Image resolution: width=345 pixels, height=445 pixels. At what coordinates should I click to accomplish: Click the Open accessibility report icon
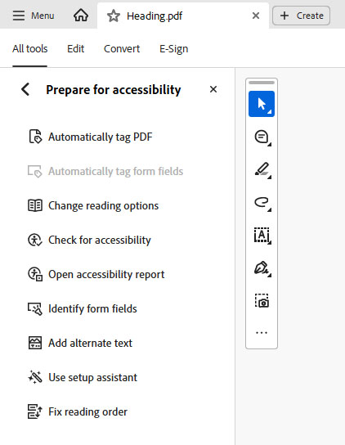35,274
